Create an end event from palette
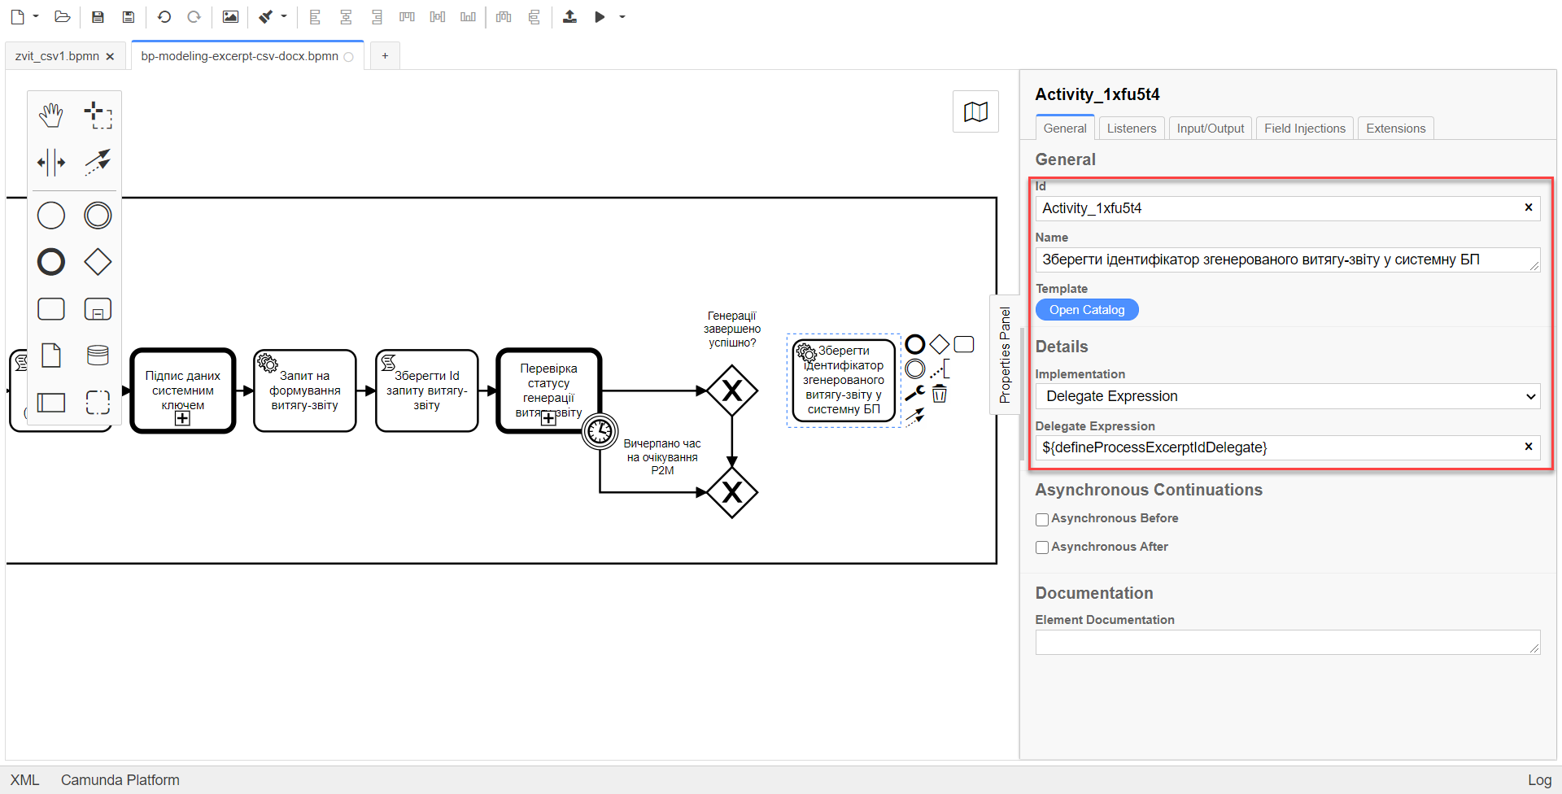Screen dimensions: 1562x794 pos(51,262)
